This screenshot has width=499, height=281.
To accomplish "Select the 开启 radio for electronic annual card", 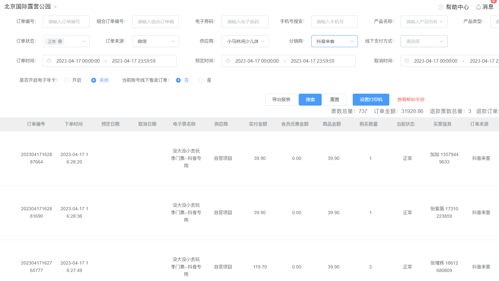I will tap(66, 80).
